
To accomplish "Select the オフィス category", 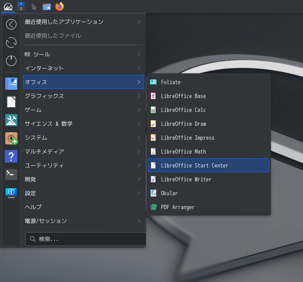I will click(x=84, y=82).
